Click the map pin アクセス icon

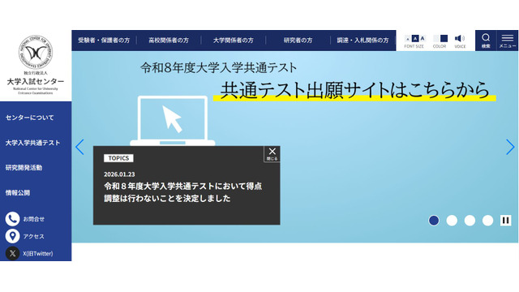tap(13, 236)
